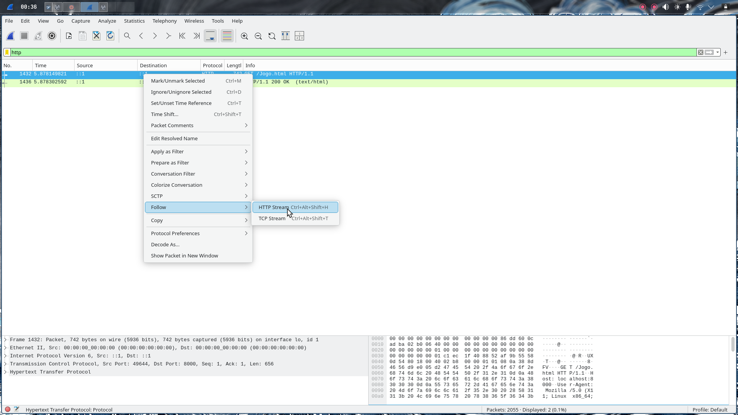Expand the Transmission Control Protocol details
The width and height of the screenshot is (738, 415).
(5, 364)
